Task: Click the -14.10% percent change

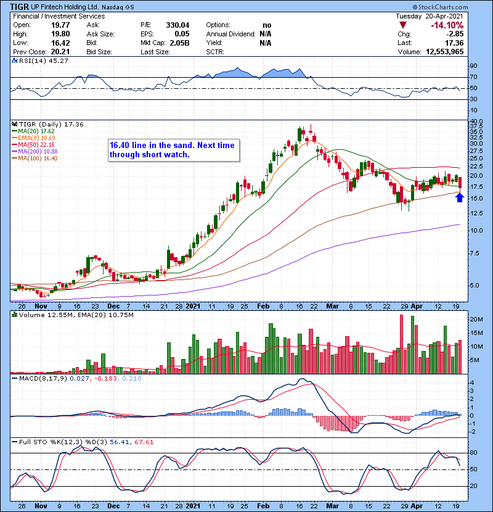Action: click(447, 25)
